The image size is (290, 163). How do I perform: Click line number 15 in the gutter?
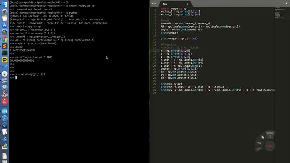[155, 51]
